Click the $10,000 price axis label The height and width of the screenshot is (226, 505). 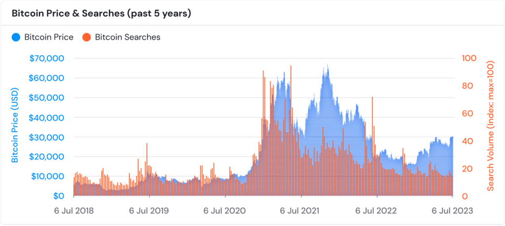pos(47,176)
